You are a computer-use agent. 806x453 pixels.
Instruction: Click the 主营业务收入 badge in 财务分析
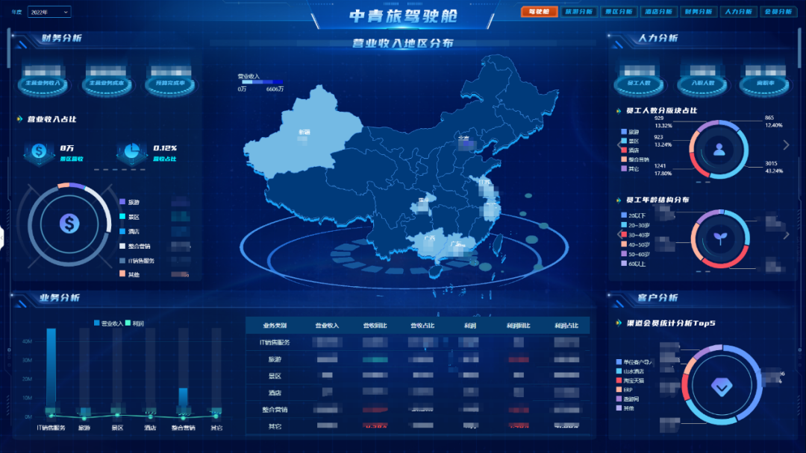pos(43,83)
